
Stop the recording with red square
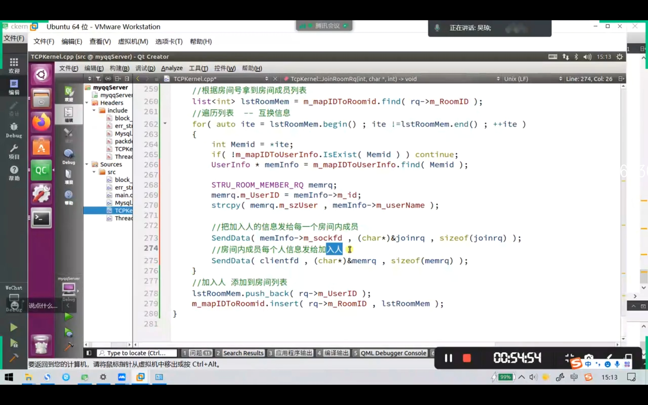pos(467,358)
